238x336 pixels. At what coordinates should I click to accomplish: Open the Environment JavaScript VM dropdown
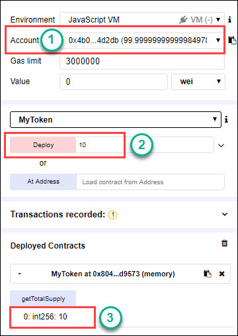point(142,20)
